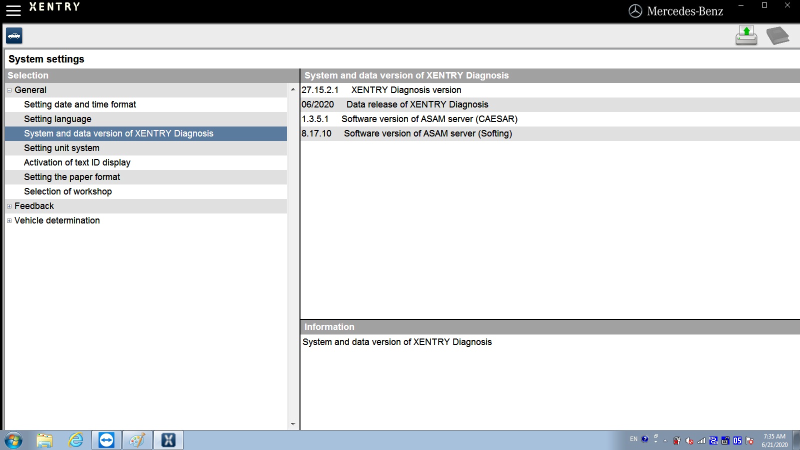Click the scroll down arrow of Selection list
The image size is (800, 450).
click(293, 424)
